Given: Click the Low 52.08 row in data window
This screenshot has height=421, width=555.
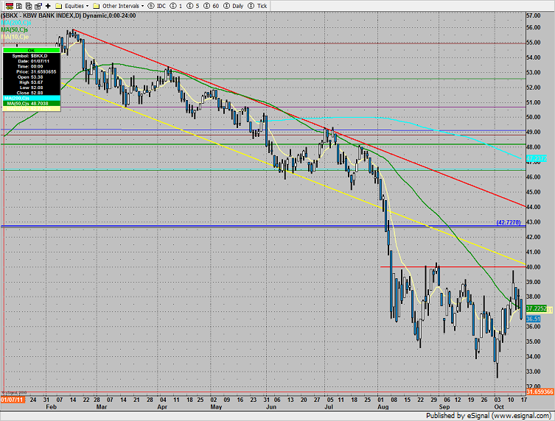Looking at the screenshot, I should click(31, 88).
